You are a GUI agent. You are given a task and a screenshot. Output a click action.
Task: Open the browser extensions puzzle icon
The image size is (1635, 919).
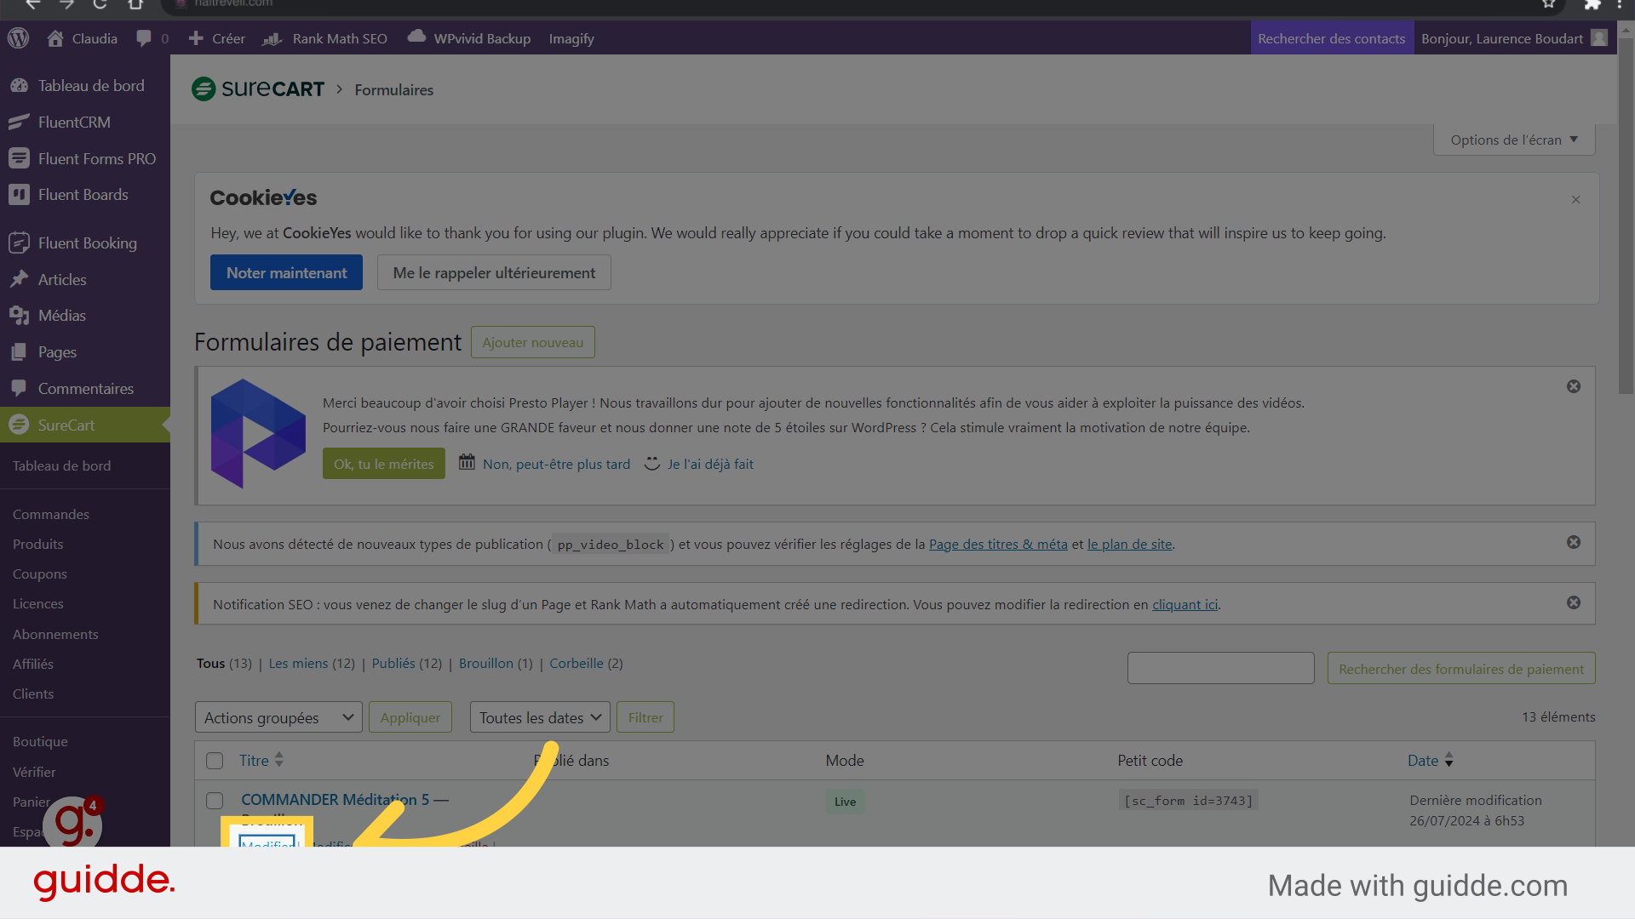[1592, 4]
